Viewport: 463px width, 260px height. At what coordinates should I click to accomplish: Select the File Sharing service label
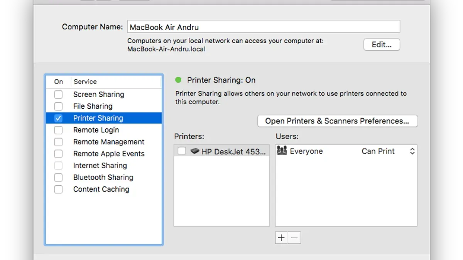pyautogui.click(x=93, y=106)
